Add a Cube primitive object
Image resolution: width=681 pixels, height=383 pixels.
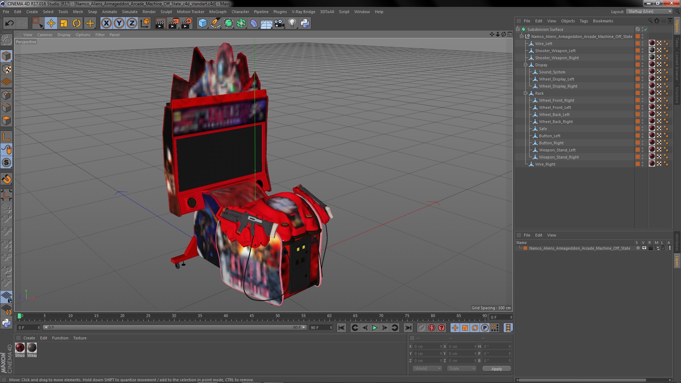coord(203,23)
